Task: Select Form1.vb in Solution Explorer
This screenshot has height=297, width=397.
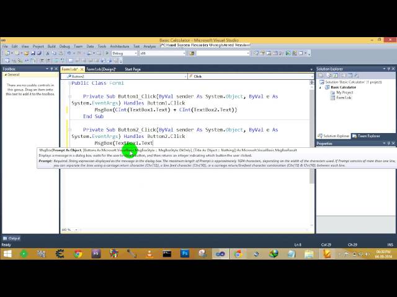Action: point(344,98)
